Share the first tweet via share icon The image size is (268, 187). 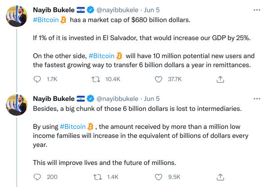[x=220, y=79]
